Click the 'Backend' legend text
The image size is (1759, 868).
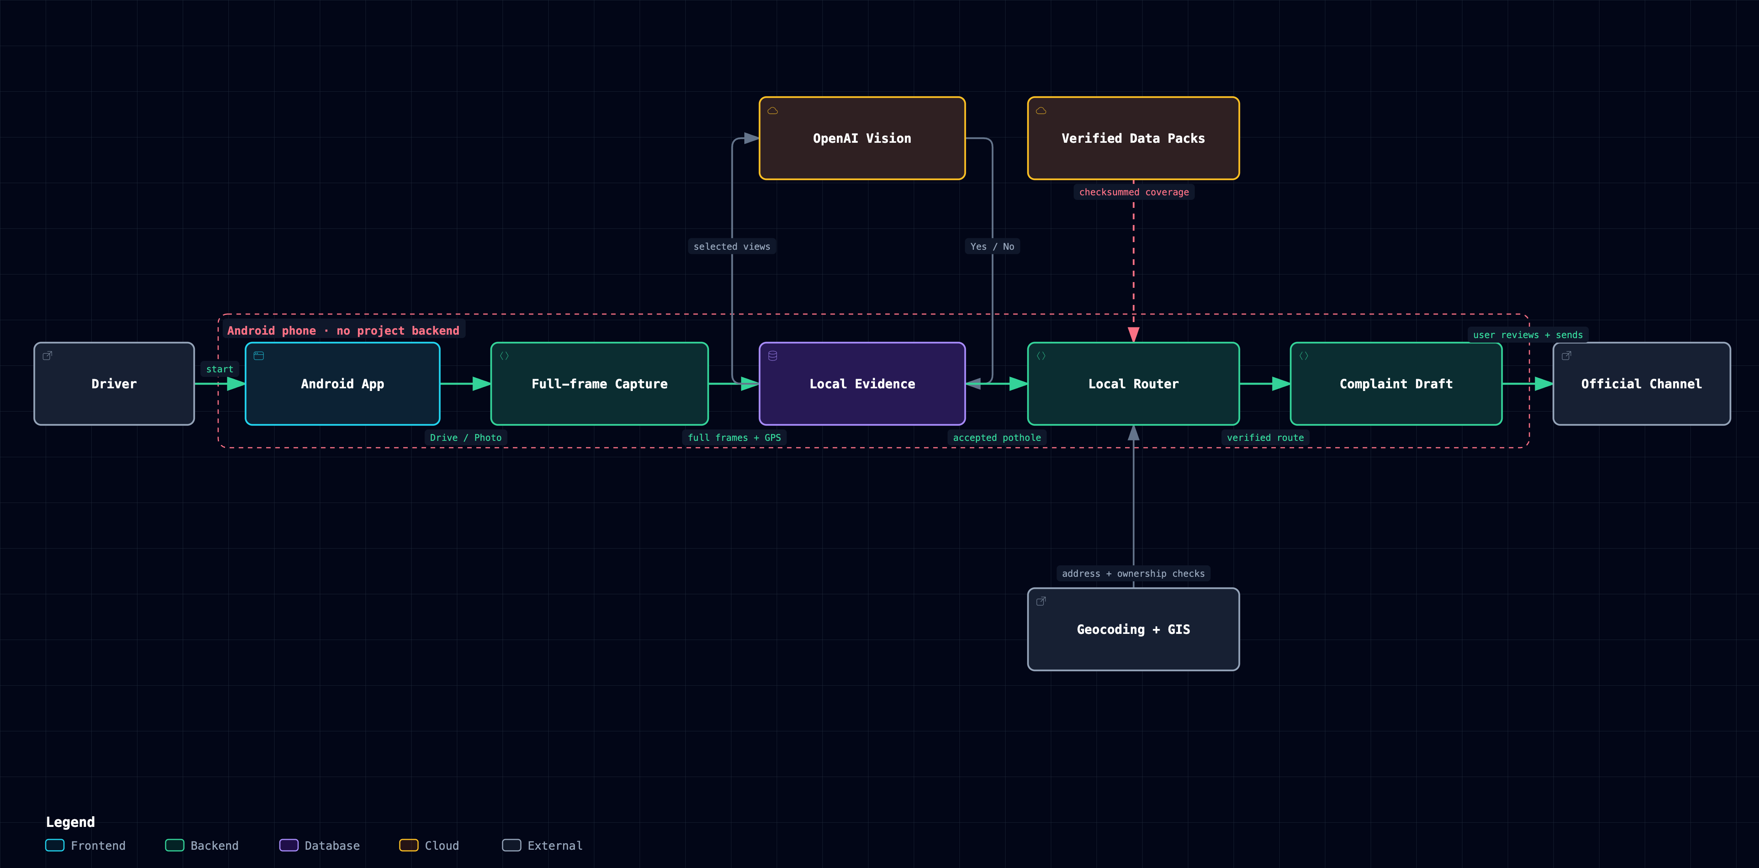214,846
